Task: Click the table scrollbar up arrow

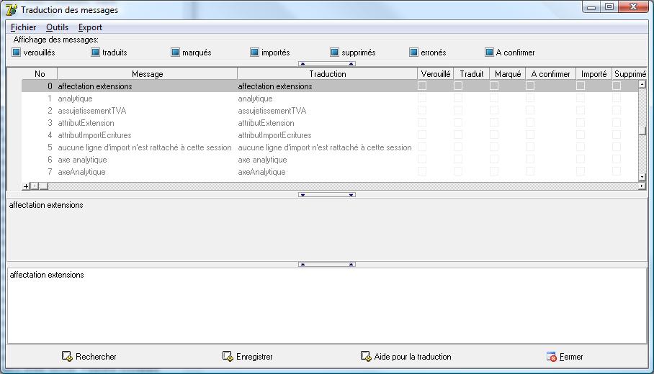Action: pos(642,84)
